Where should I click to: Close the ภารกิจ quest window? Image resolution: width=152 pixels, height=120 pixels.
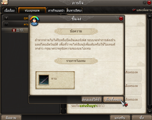[x=149, y=3]
